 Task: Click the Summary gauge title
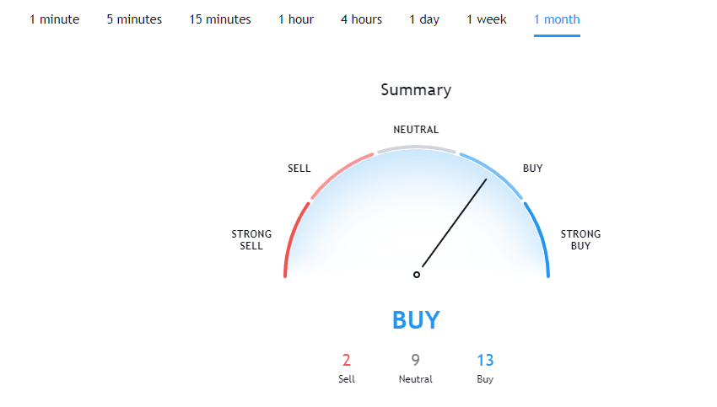[x=416, y=90]
